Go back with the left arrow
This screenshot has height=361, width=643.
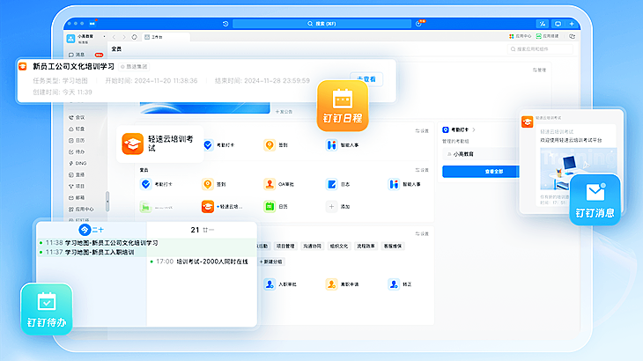coord(114,37)
